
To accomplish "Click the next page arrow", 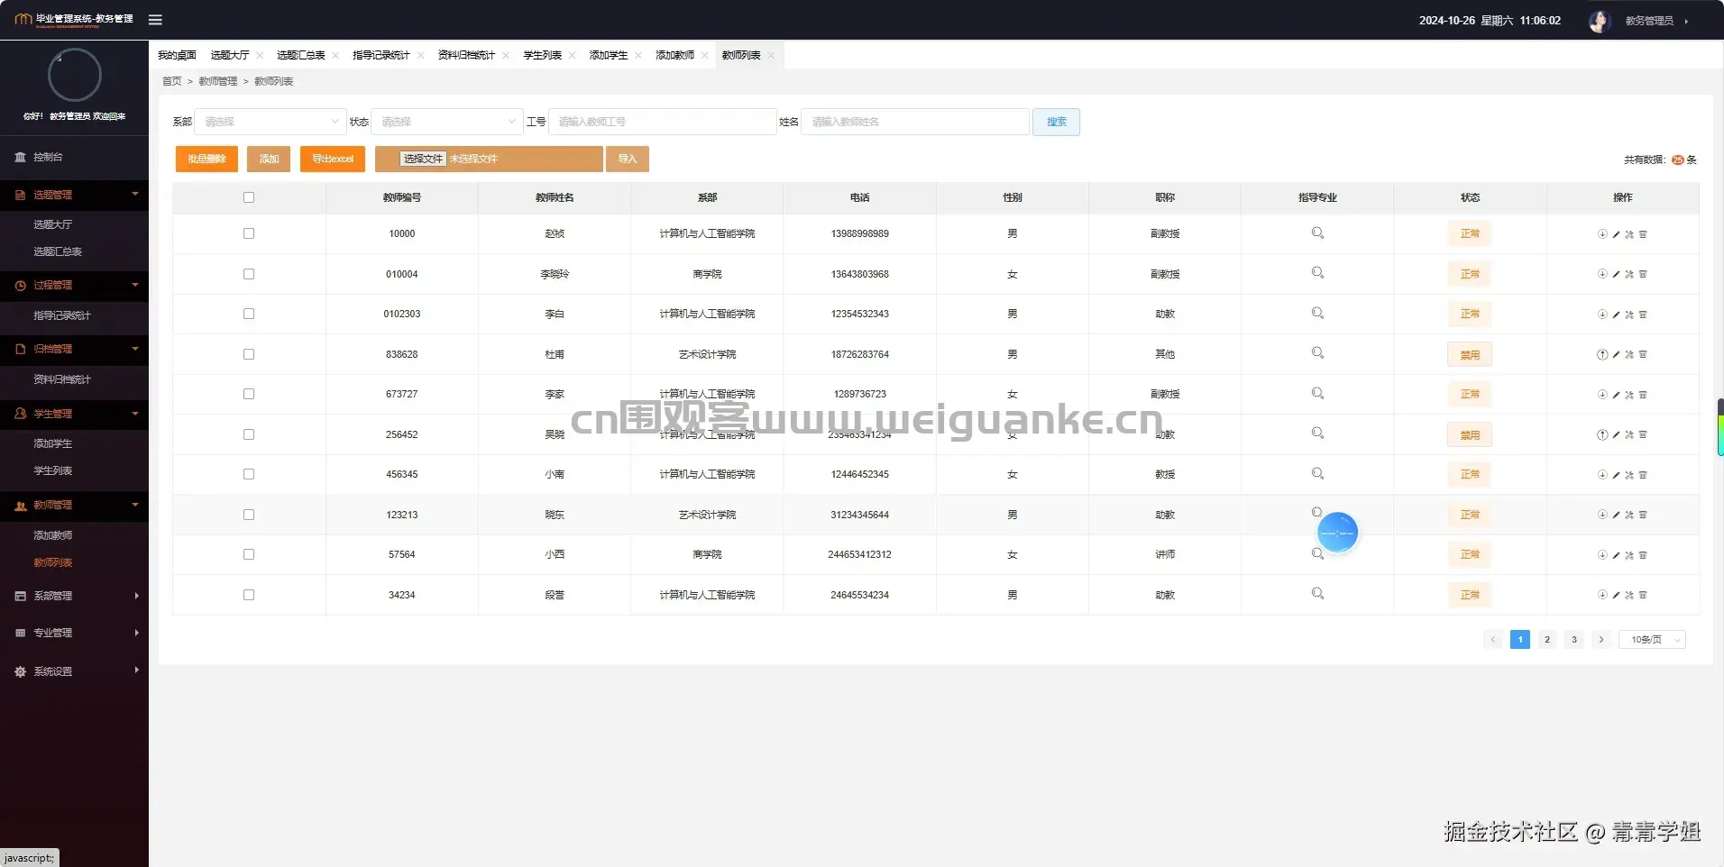I will [x=1601, y=640].
